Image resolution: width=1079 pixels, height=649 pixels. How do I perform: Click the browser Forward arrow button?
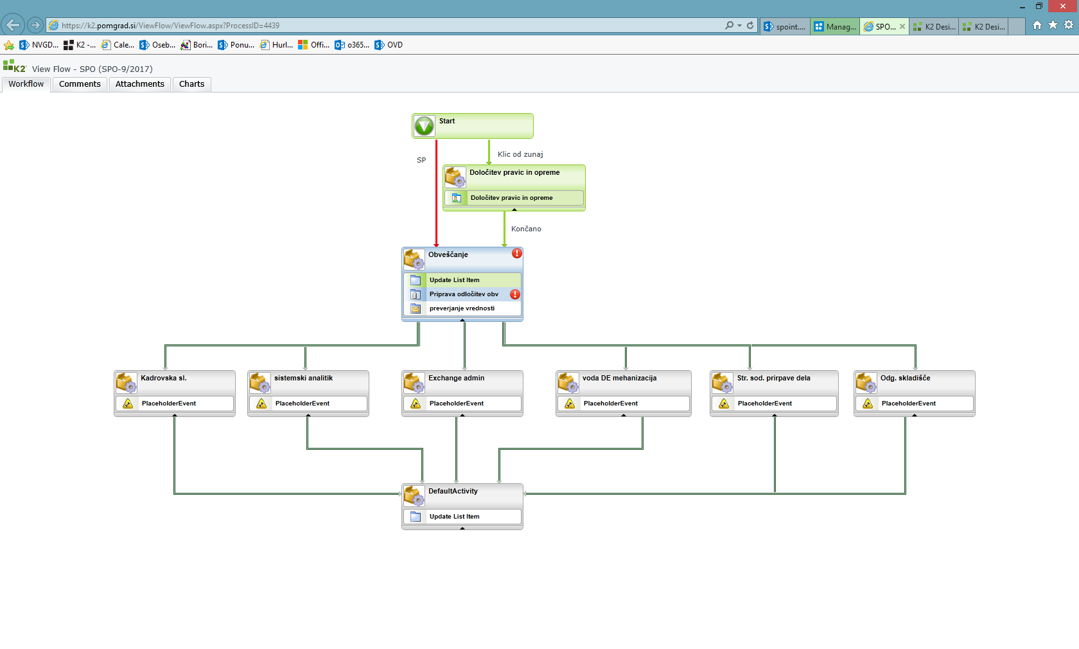35,25
